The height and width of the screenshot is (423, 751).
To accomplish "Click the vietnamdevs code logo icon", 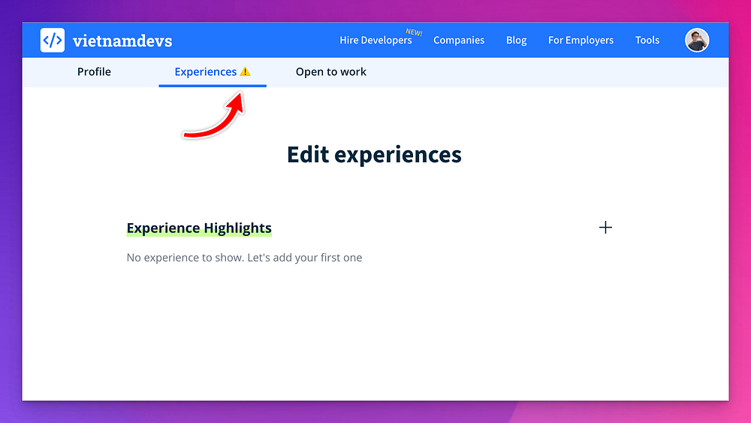I will (53, 41).
